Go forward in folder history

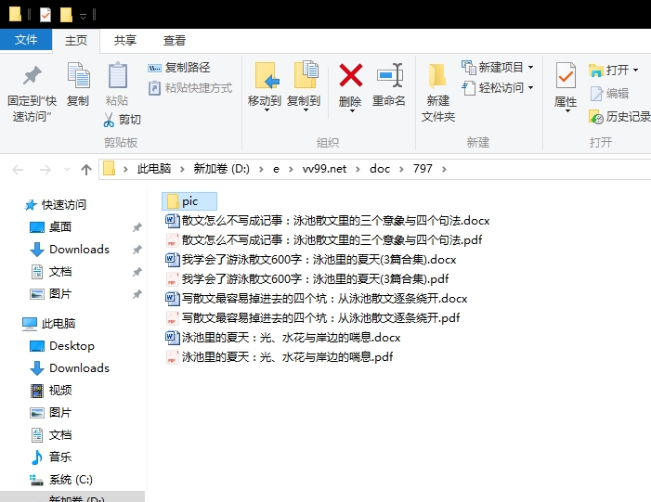[x=45, y=169]
